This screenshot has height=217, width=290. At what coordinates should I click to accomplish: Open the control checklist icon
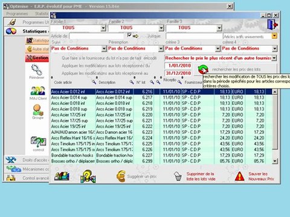[38, 142]
